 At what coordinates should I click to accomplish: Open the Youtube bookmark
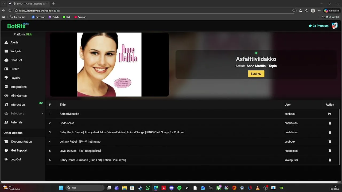tap(80, 17)
